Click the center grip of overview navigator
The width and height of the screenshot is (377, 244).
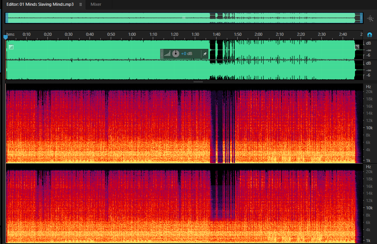[x=184, y=18]
